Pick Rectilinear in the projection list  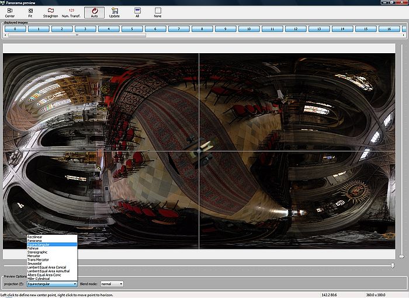pyautogui.click(x=35, y=237)
